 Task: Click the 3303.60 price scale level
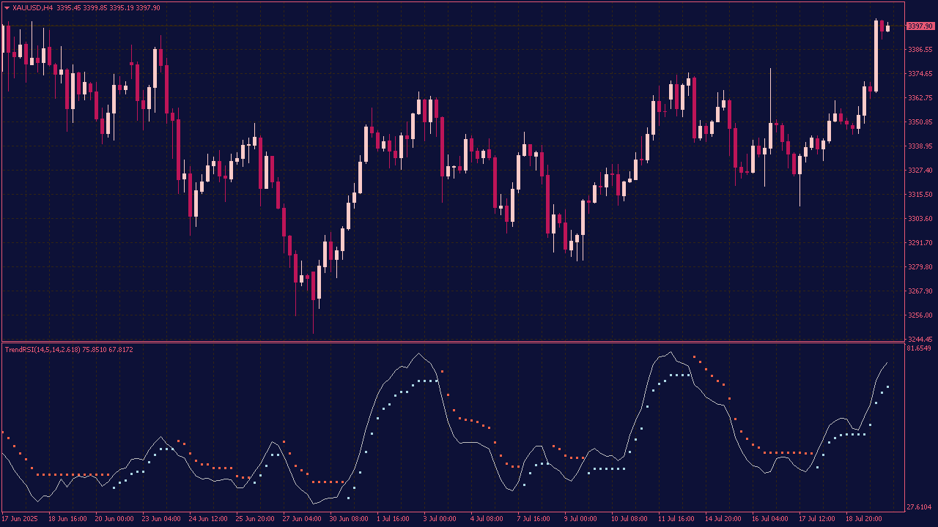coord(920,219)
